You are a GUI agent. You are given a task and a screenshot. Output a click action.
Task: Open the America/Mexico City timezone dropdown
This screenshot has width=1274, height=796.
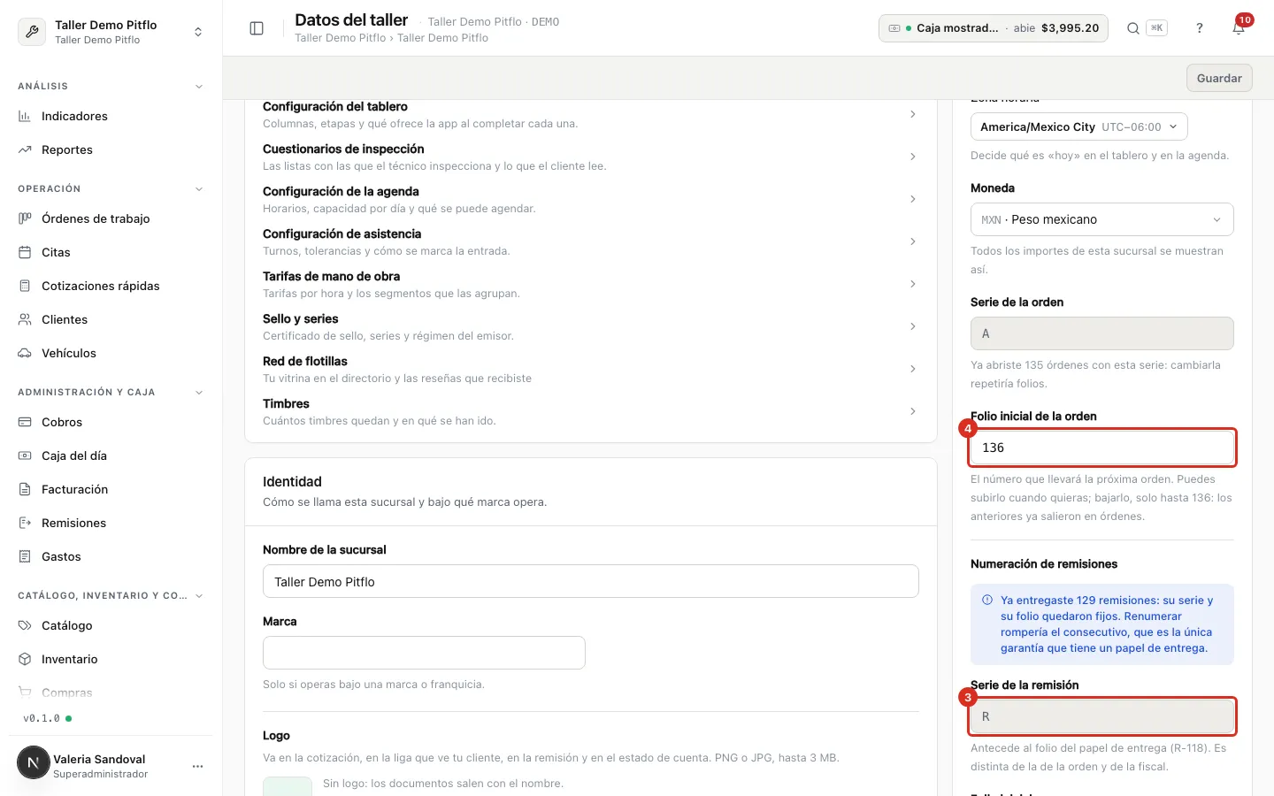1078,126
